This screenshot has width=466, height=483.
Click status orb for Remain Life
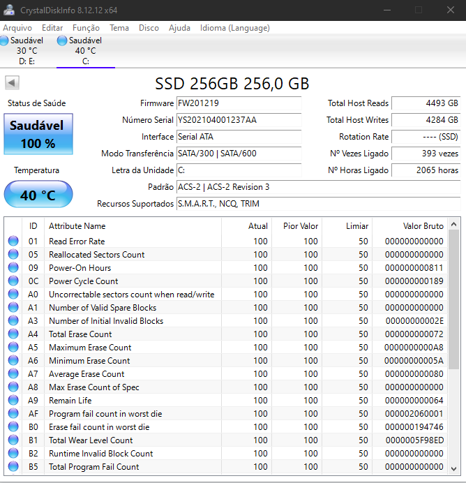click(x=13, y=400)
